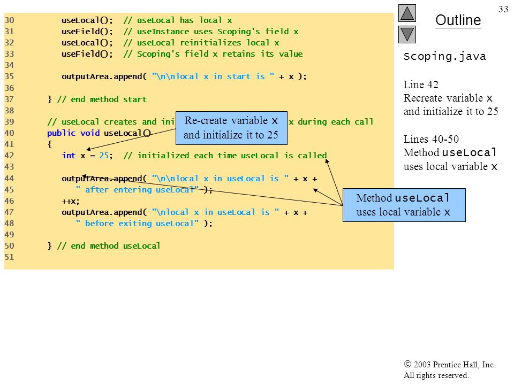Click 'uses local variable x' sidebar text
Screen dimensions: 514x385
pyautogui.click(x=450, y=166)
